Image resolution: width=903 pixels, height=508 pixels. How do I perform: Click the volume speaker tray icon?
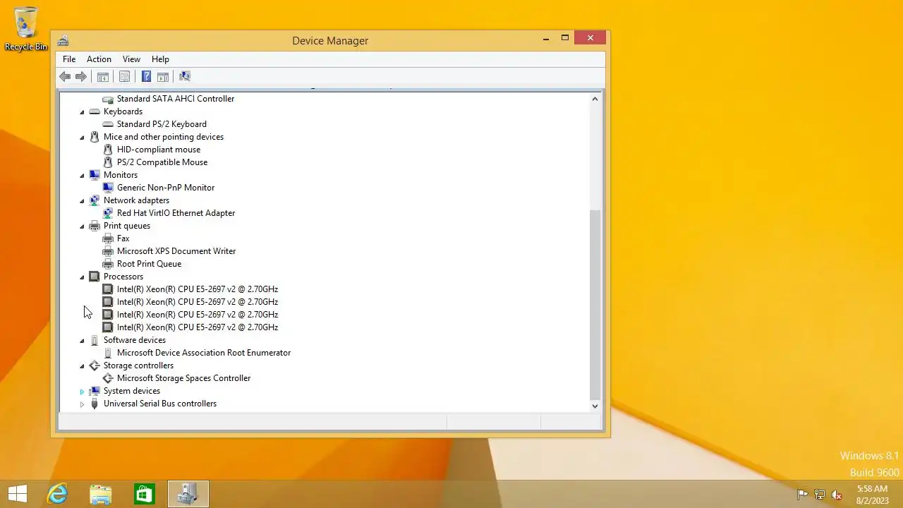pos(837,495)
